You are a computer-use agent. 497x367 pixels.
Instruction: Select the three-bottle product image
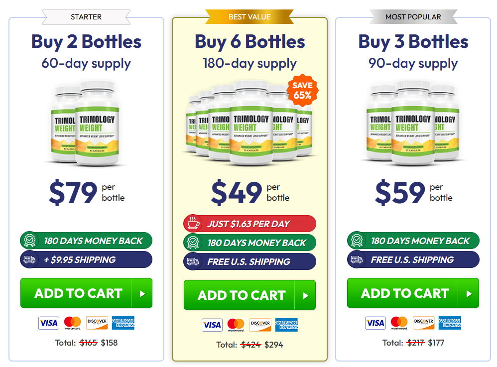[x=413, y=123]
